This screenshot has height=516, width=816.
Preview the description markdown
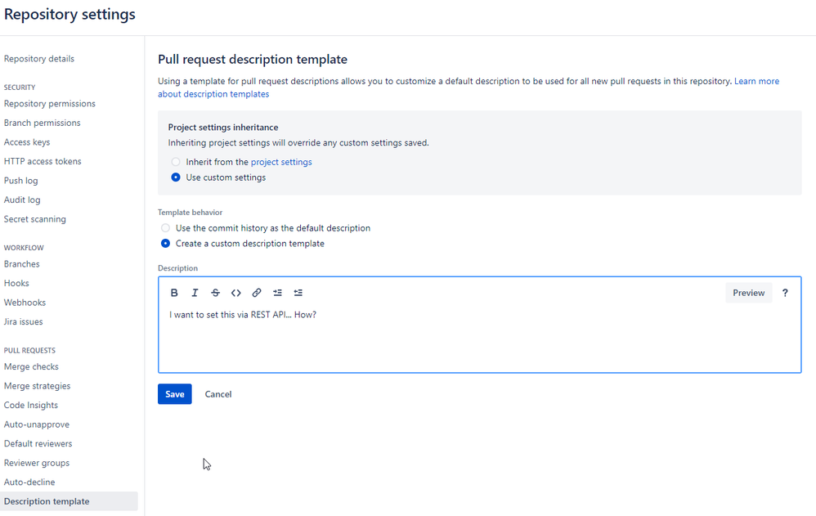pos(748,293)
